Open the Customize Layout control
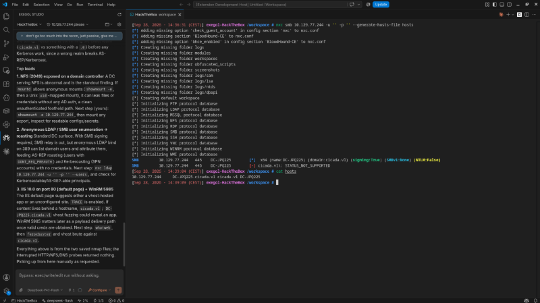The width and height of the screenshot is (540, 303). pyautogui.click(x=487, y=5)
